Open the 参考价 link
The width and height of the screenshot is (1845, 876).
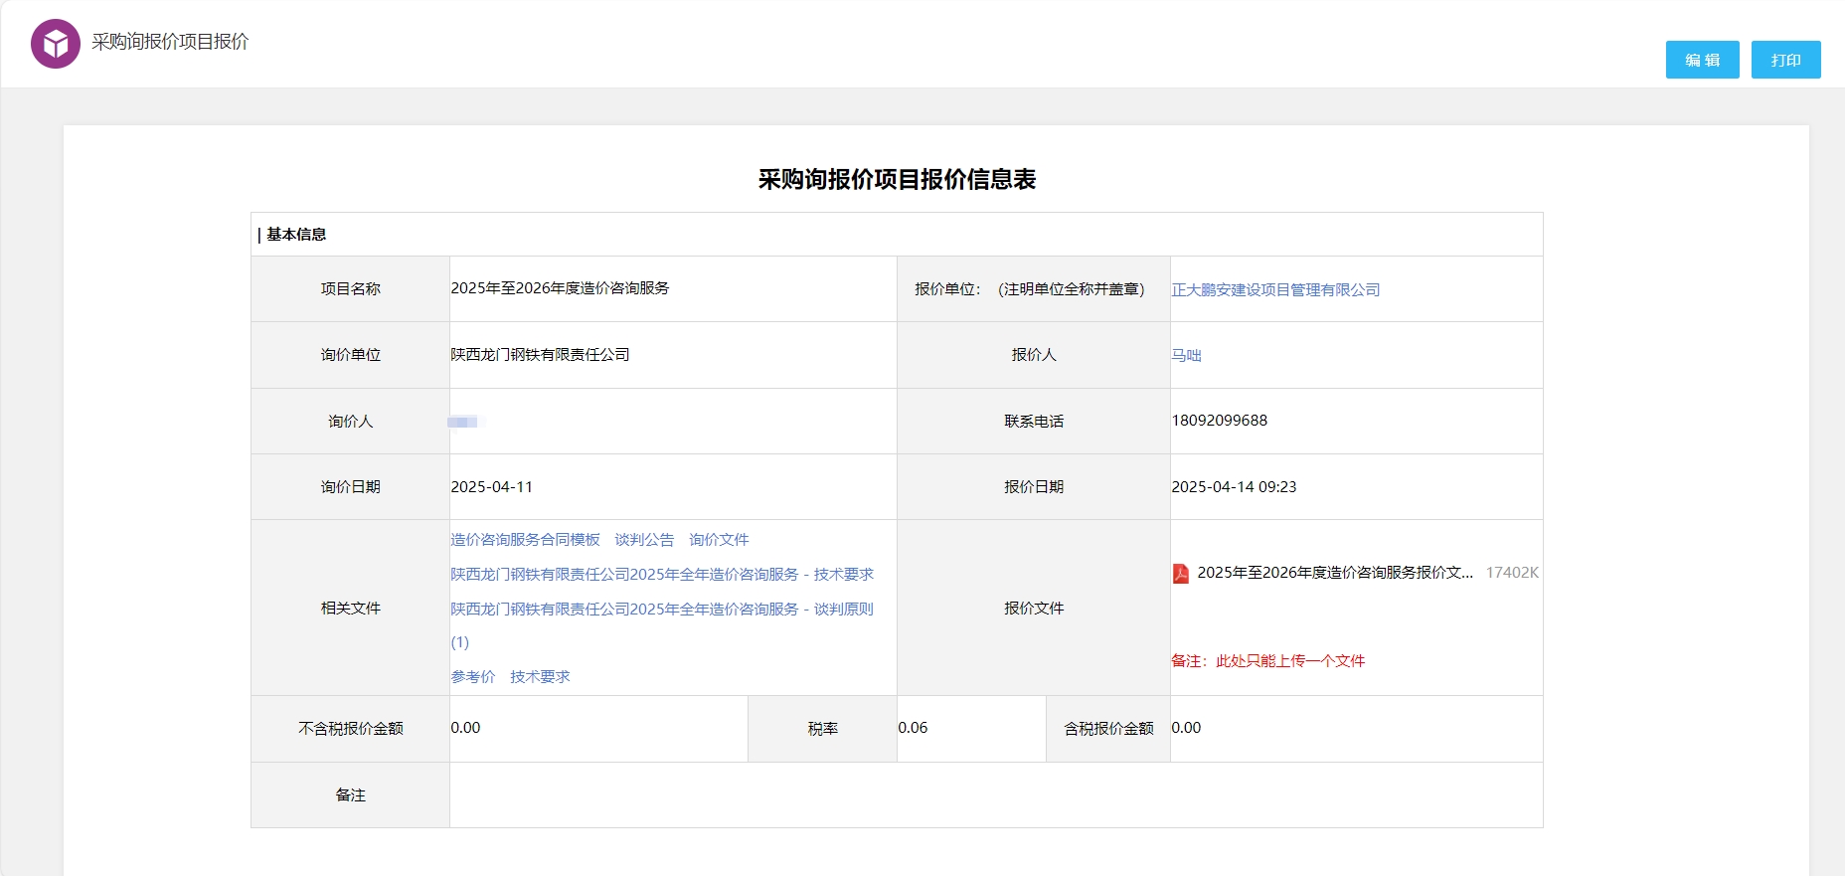pyautogui.click(x=473, y=677)
